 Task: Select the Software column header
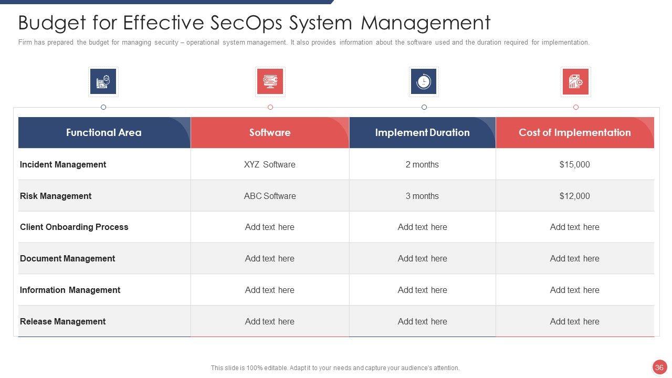[x=270, y=133]
